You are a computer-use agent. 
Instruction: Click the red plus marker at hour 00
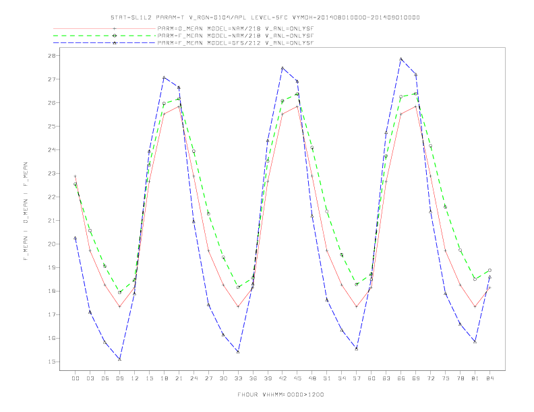[76, 176]
